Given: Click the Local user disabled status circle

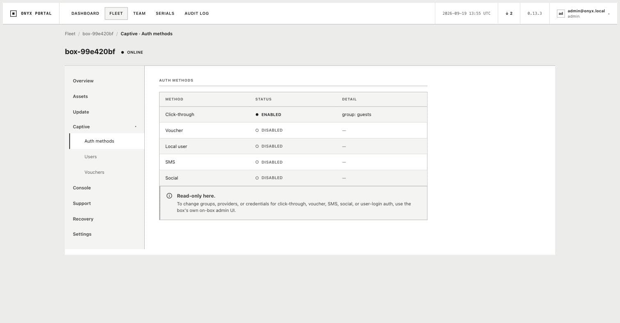Looking at the screenshot, I should tap(257, 146).
